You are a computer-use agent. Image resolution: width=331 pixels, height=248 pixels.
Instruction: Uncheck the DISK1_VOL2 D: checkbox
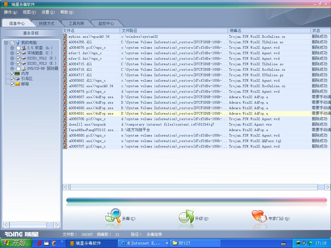pyautogui.click(x=18, y=58)
